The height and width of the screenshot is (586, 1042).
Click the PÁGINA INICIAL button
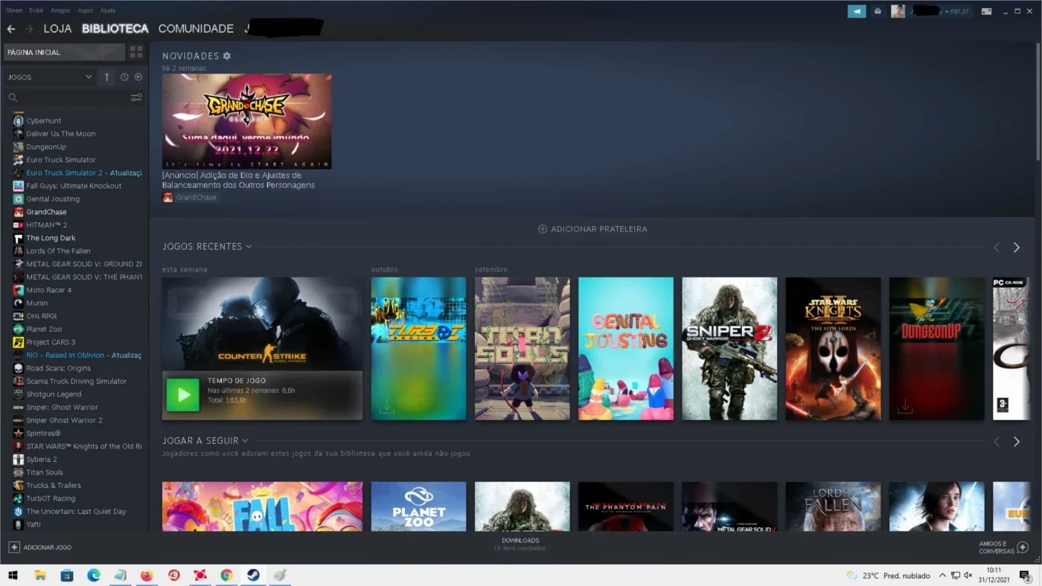pyautogui.click(x=64, y=52)
